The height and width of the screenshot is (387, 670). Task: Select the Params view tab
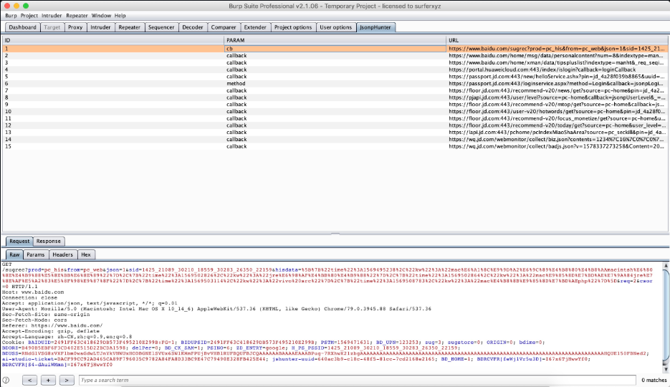35,254
